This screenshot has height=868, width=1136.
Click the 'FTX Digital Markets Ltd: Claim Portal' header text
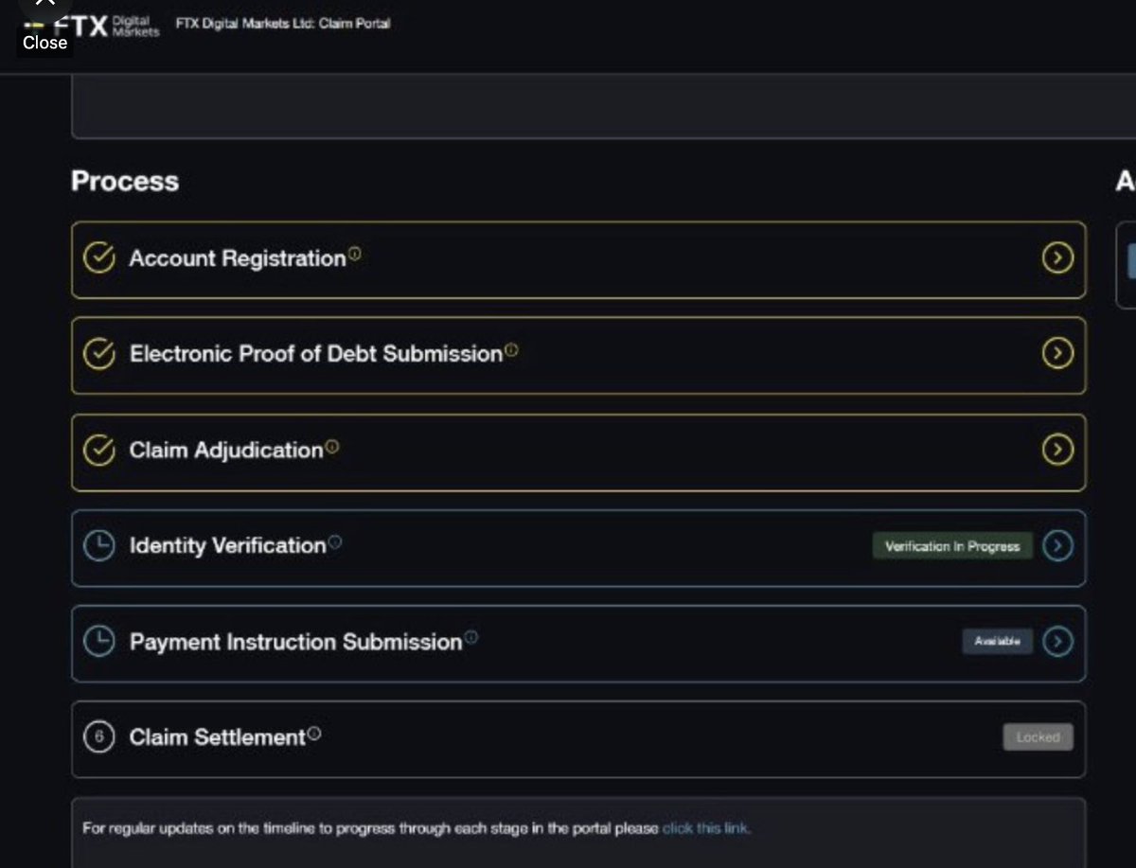click(x=283, y=24)
